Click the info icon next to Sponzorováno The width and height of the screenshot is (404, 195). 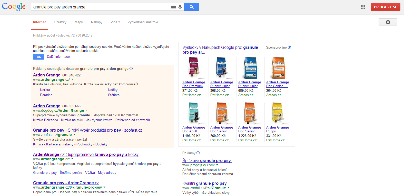click(289, 47)
